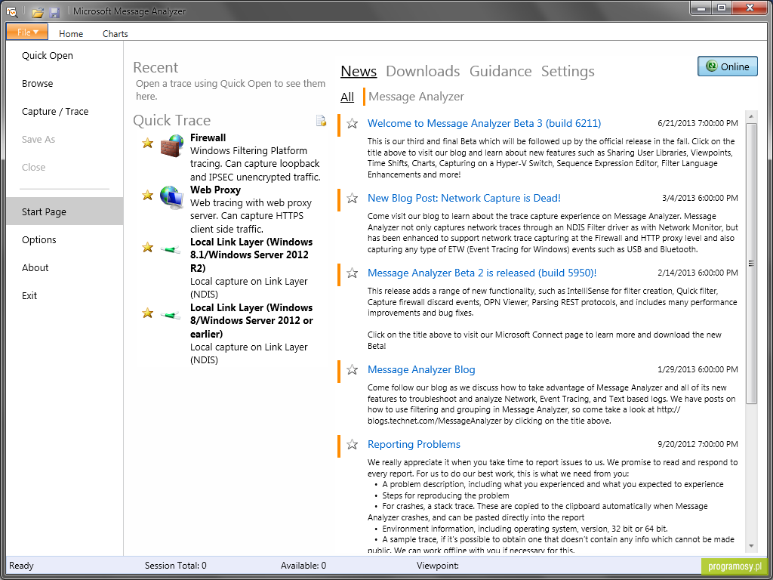Click the news scrollbar up arrow
Image resolution: width=773 pixels, height=580 pixels.
751,116
